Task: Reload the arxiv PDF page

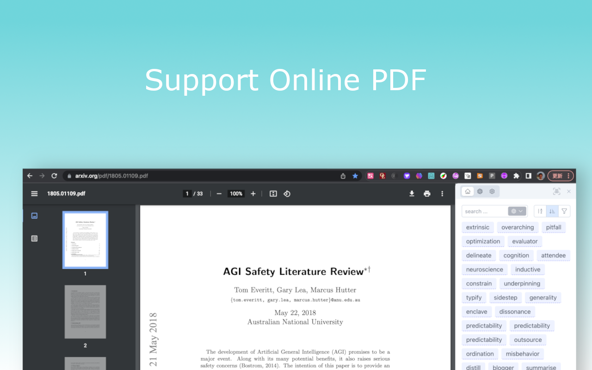Action: 54,176
